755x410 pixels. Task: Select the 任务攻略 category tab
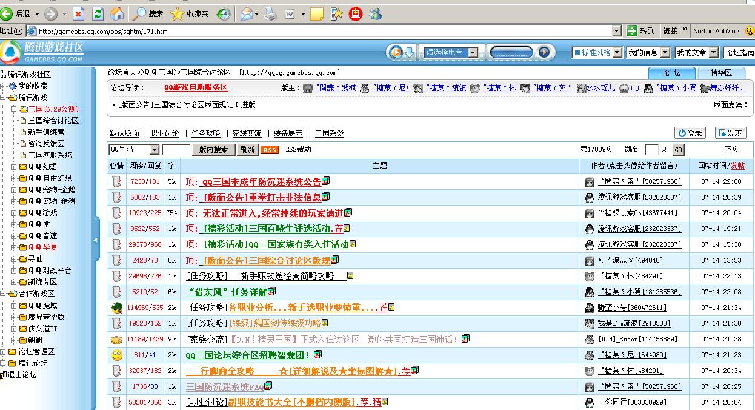click(x=205, y=133)
